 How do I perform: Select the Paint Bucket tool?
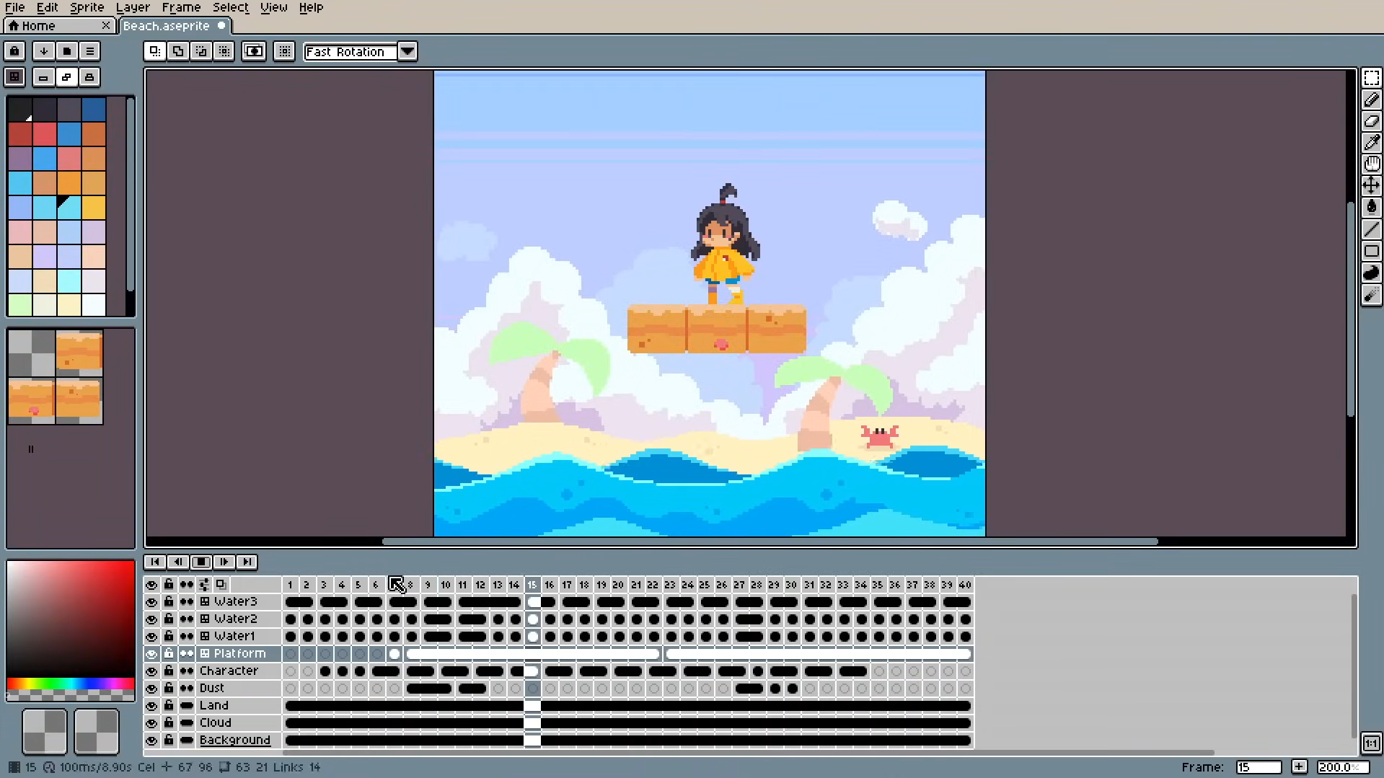coord(1371,208)
